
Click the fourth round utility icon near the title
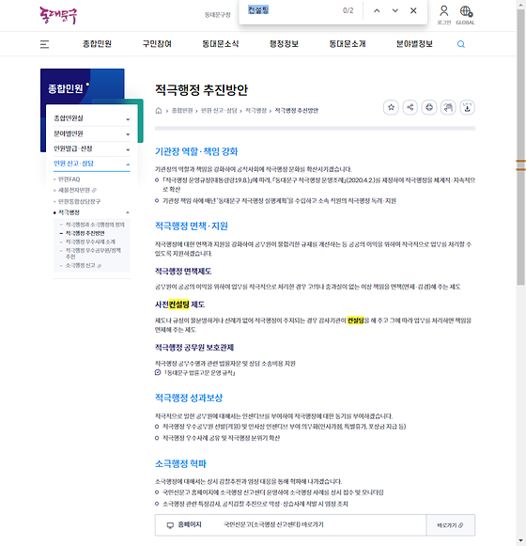pyautogui.click(x=448, y=107)
